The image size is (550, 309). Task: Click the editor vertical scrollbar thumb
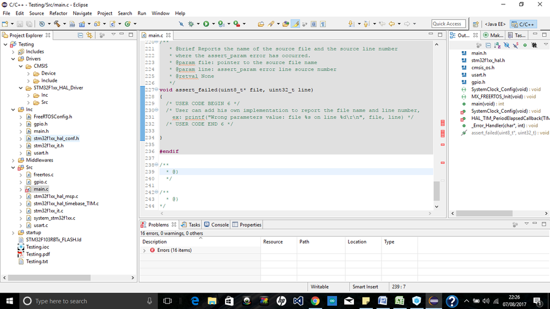point(437,191)
